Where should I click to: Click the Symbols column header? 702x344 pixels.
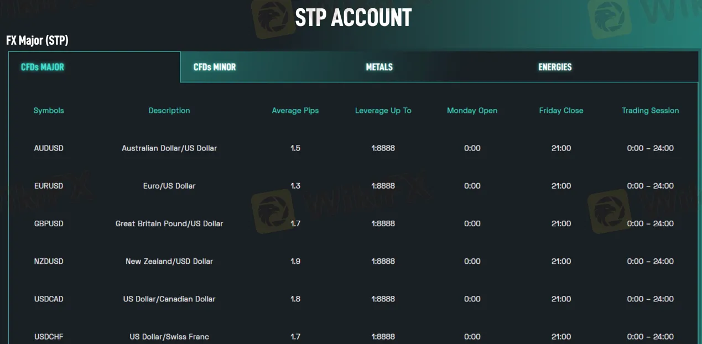click(49, 111)
